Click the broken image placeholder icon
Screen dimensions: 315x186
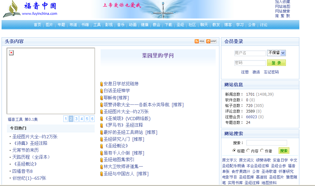pos(11,53)
